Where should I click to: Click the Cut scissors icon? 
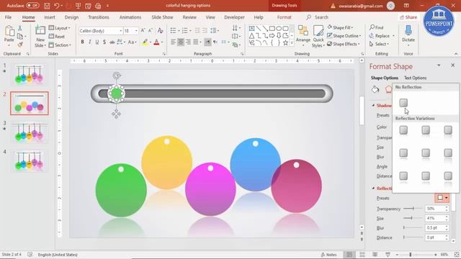click(20, 28)
